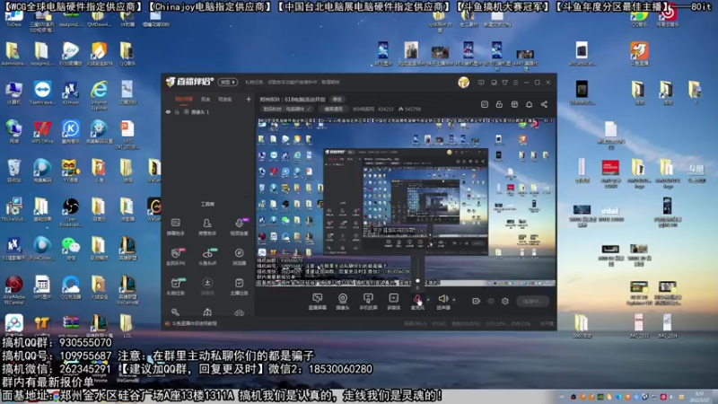Screen dimensions: 718x404
Task: Start recording with the video camera icon
Action: pyautogui.click(x=476, y=301)
